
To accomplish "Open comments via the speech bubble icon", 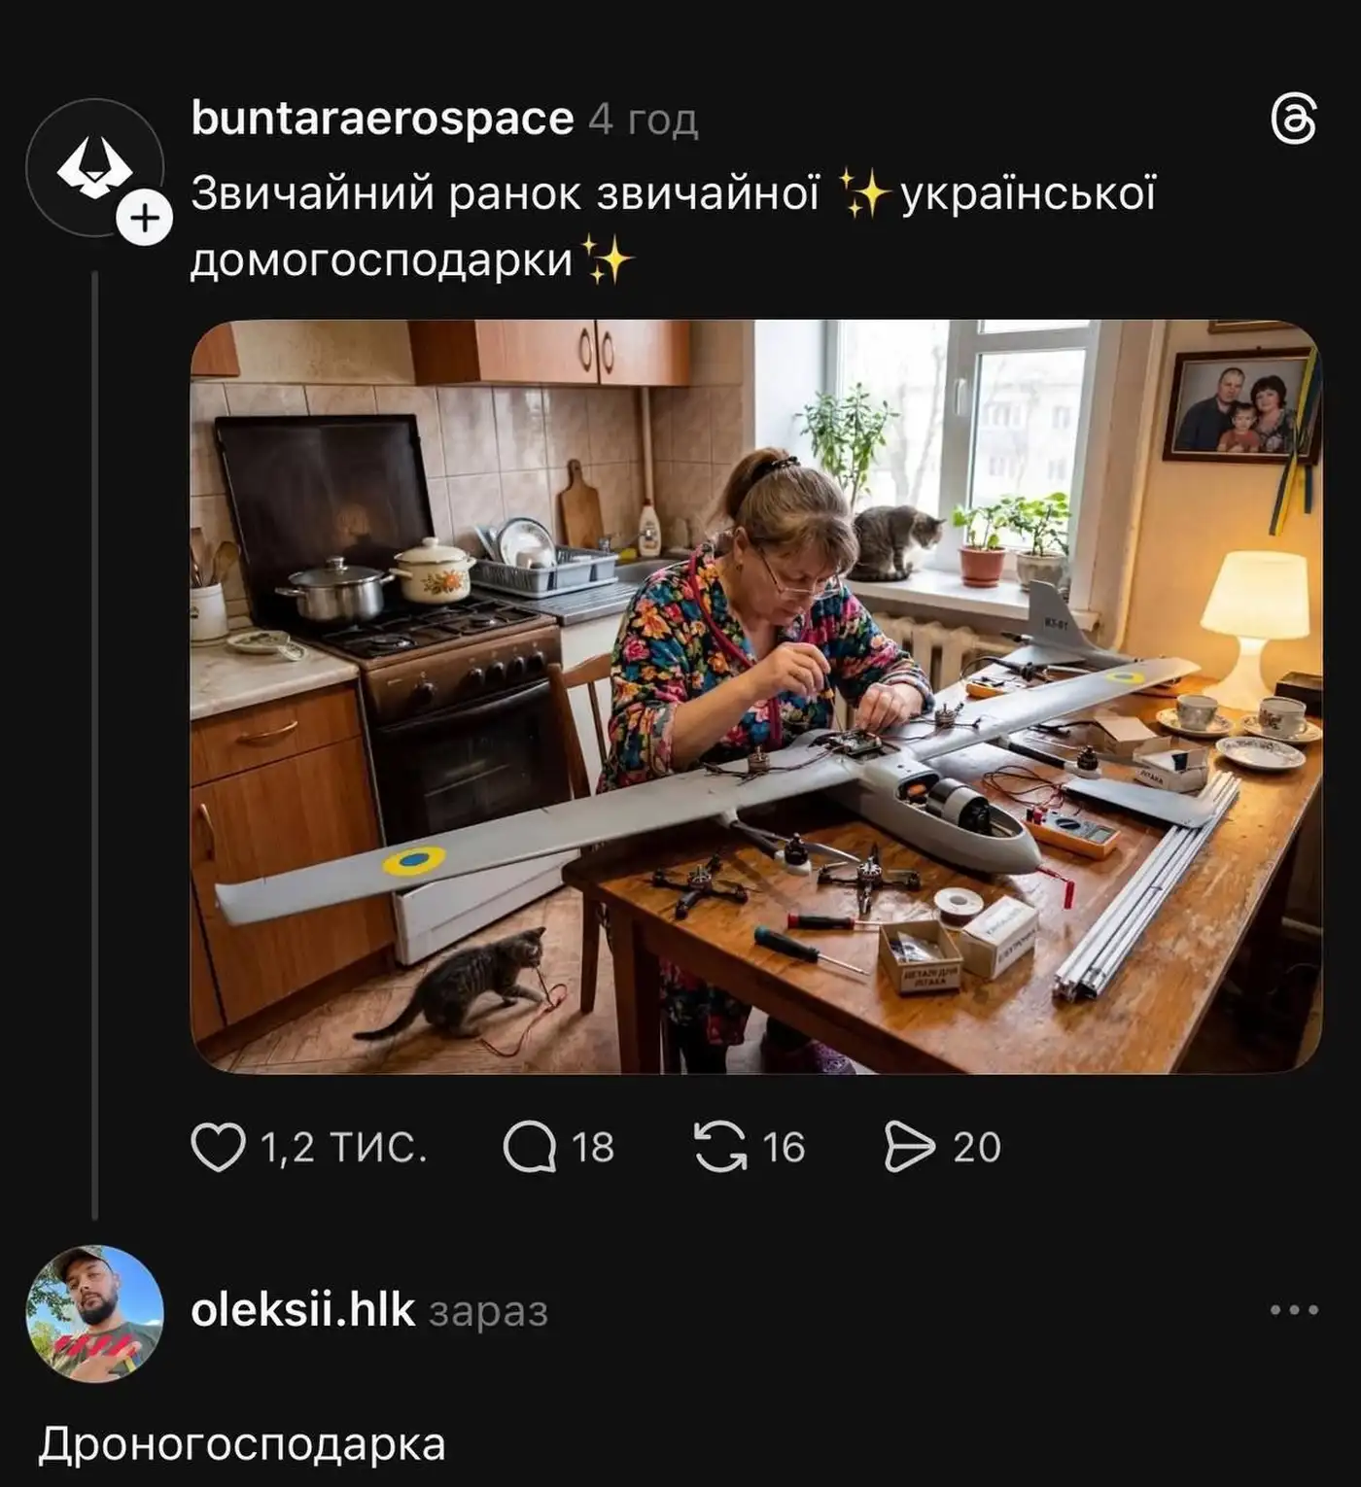I will pyautogui.click(x=530, y=1147).
